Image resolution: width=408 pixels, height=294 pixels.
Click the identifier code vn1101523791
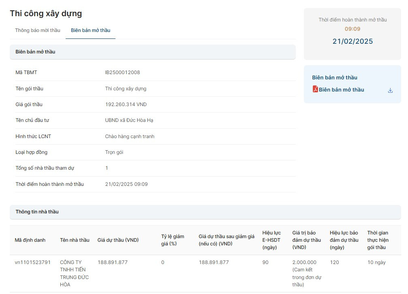pyautogui.click(x=33, y=262)
